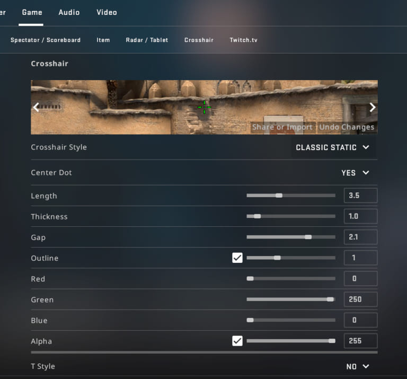This screenshot has width=407, height=379.
Task: Switch to the Video tab
Action: pos(107,13)
